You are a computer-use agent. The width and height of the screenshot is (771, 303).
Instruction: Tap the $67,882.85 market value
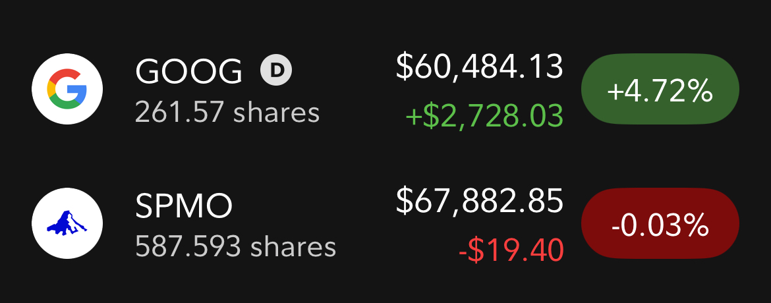pos(479,200)
